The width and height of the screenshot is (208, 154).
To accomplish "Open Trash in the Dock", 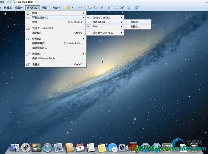I will 194,147.
